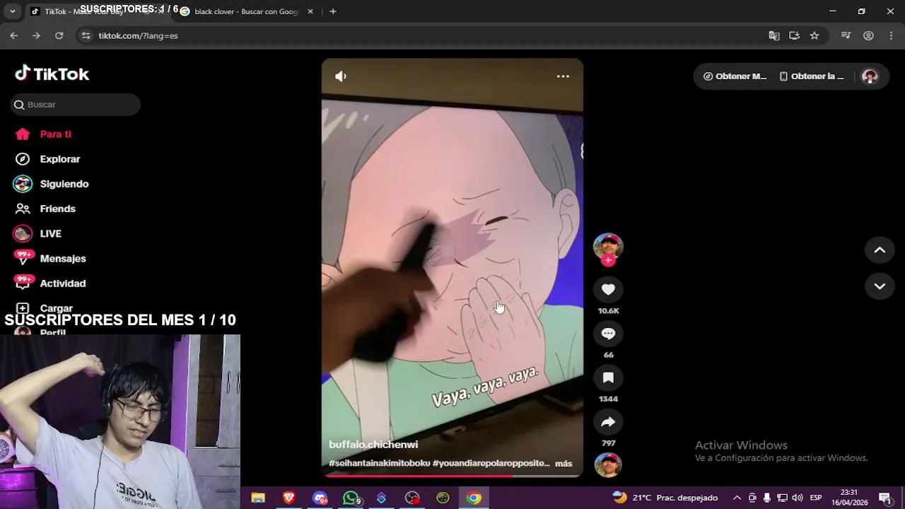
Task: Open Brave browser from the taskbar
Action: [288, 498]
